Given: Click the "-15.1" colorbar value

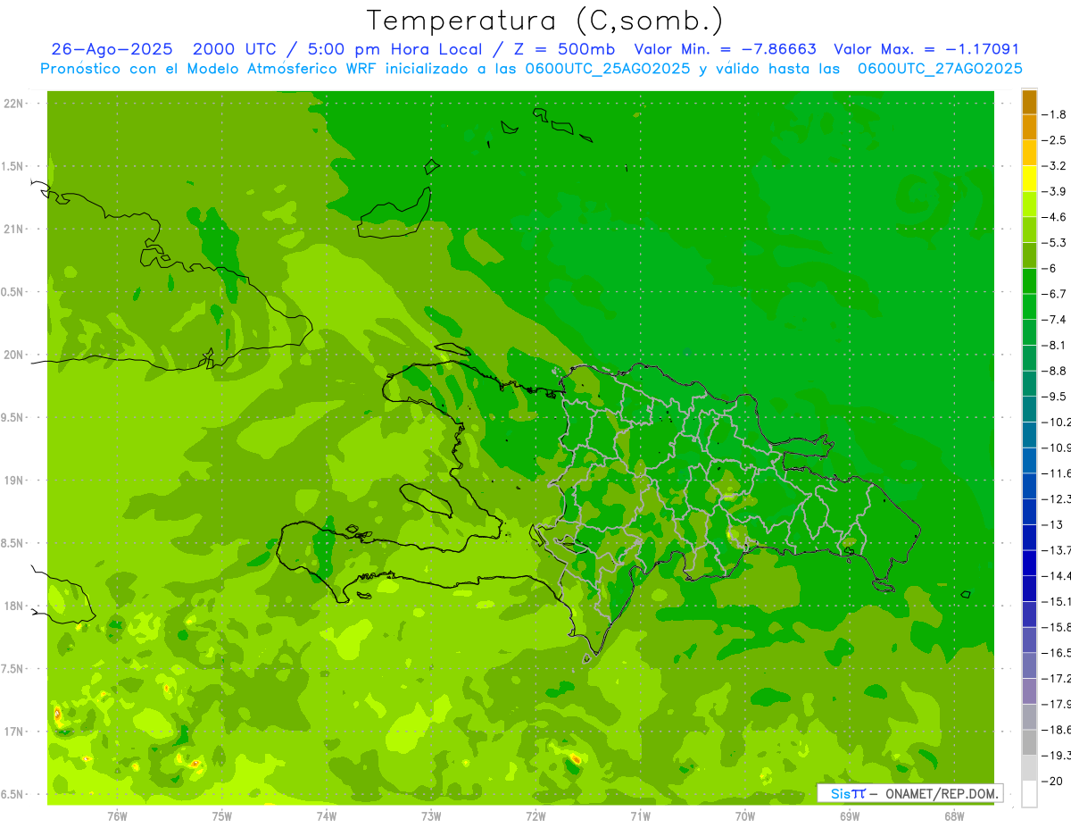Looking at the screenshot, I should (x=1057, y=601).
